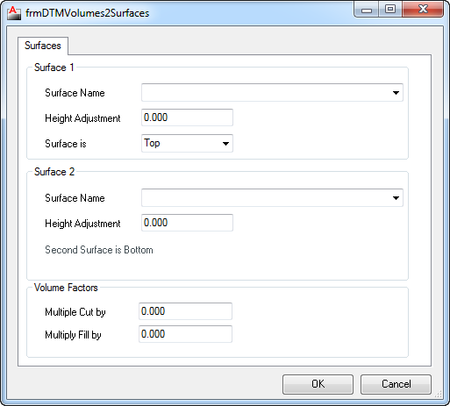Click the Surface 2 group heading
450x406 pixels.
[54, 172]
